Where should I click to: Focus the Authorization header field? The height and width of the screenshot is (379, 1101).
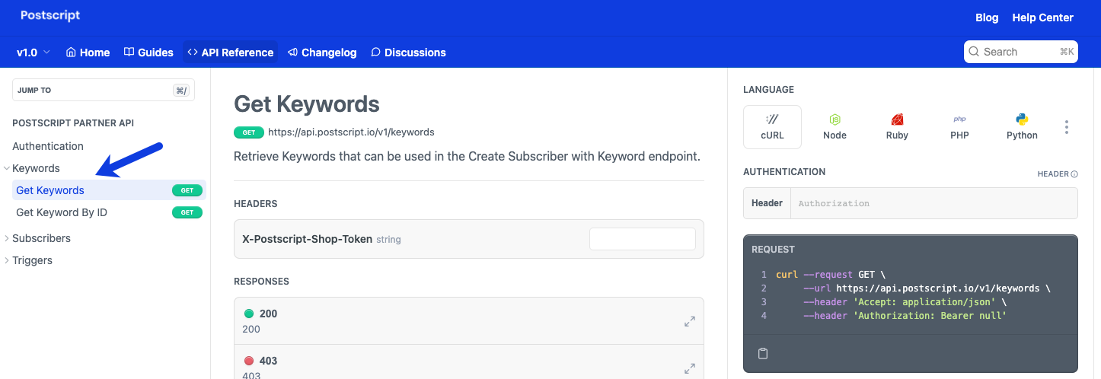[x=933, y=203]
